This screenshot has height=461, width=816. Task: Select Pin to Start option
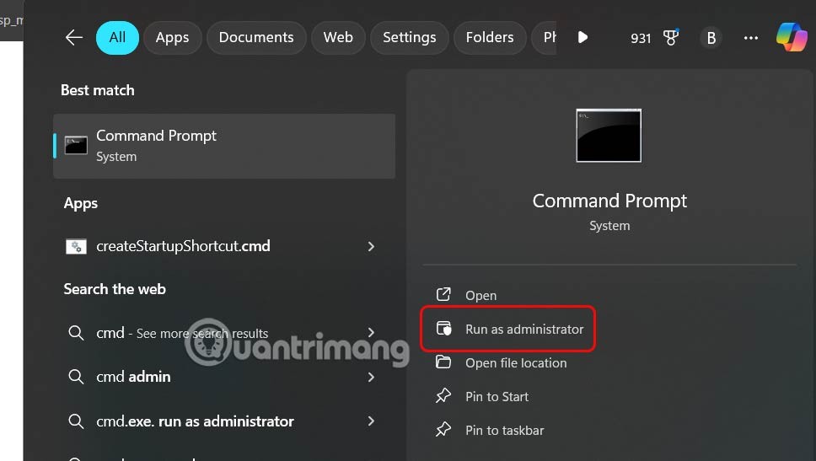[x=497, y=397]
